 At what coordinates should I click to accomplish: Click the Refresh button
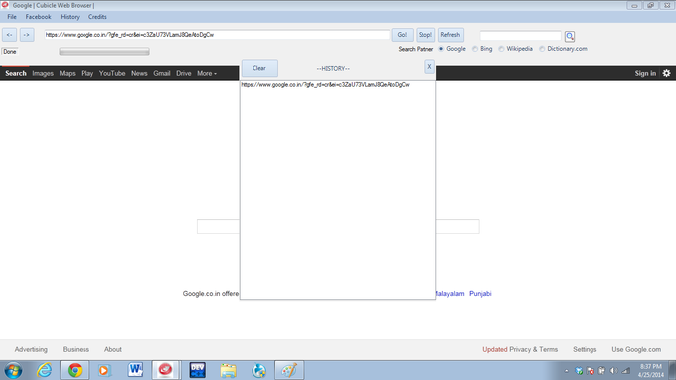pos(450,35)
